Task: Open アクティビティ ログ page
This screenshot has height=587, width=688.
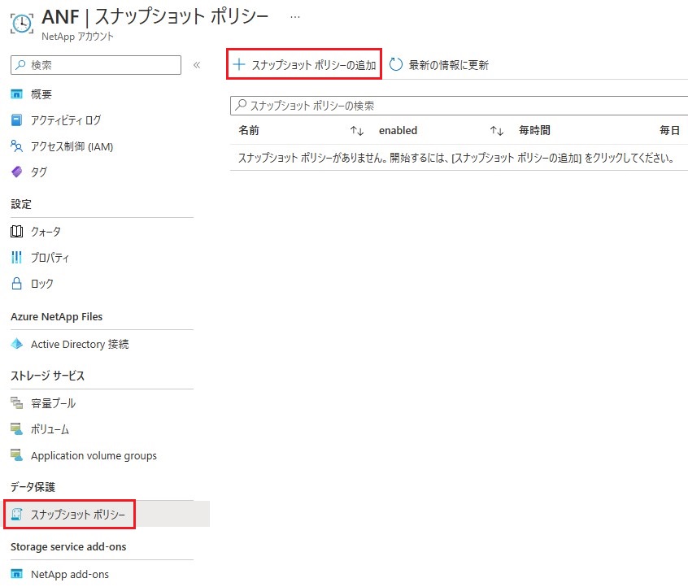Action: click(66, 120)
